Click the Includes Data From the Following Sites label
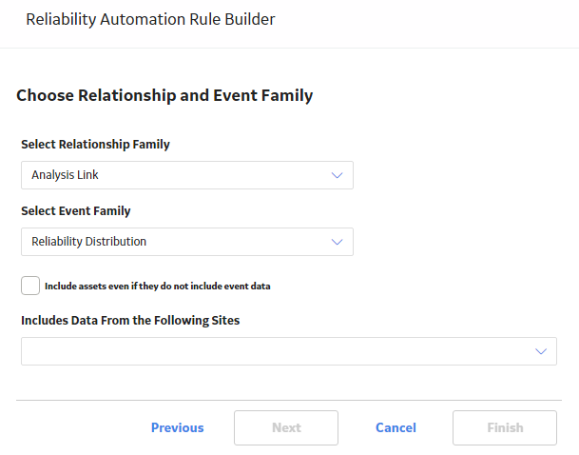 click(x=130, y=320)
